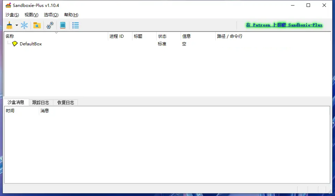Click the sort chevron above 名称 column
The width and height of the screenshot is (335, 196).
pyautogui.click(x=57, y=33)
